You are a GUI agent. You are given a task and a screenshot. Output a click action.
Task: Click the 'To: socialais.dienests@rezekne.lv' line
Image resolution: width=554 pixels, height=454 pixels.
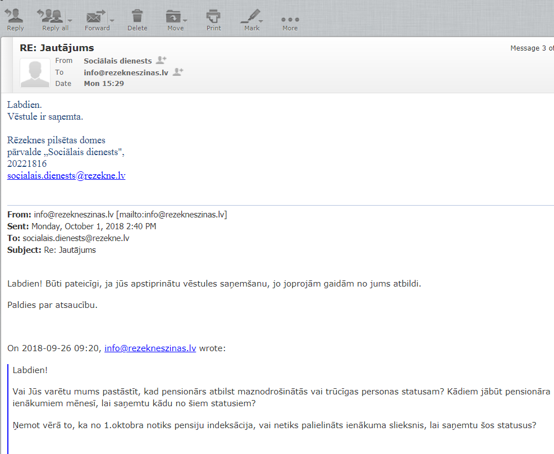pos(68,238)
